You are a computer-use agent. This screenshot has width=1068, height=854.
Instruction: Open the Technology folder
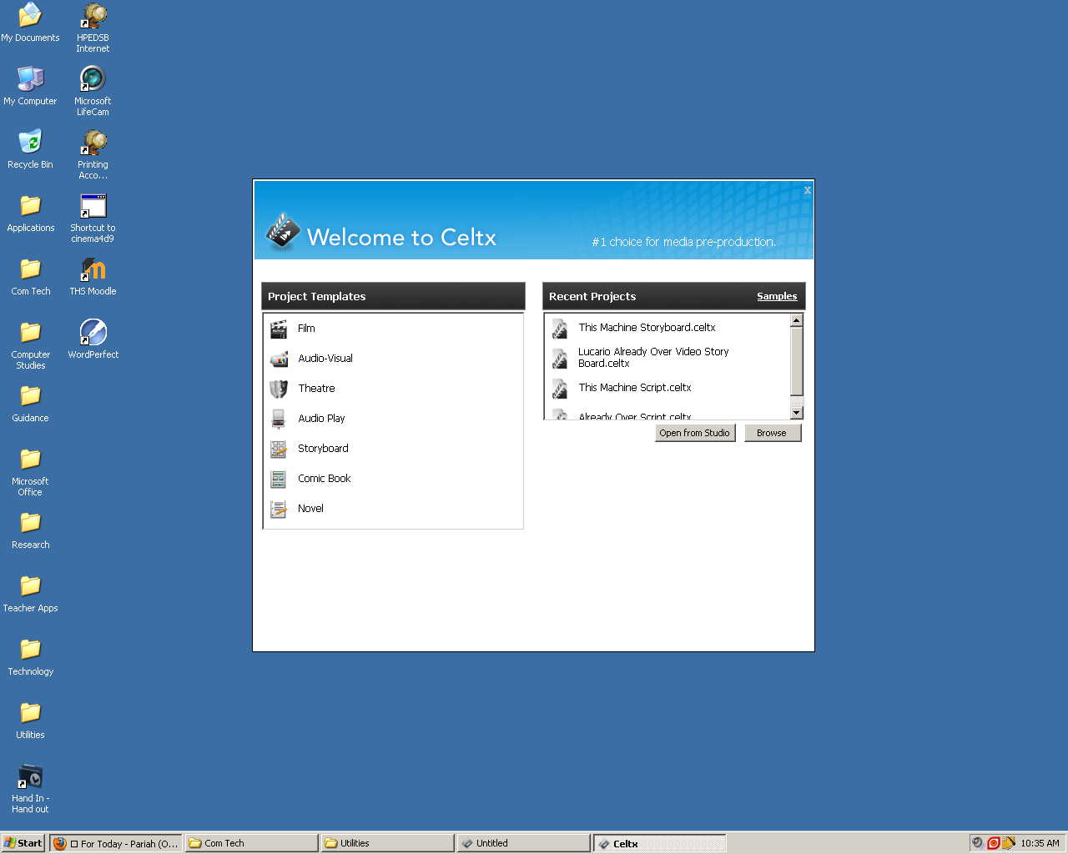[30, 649]
